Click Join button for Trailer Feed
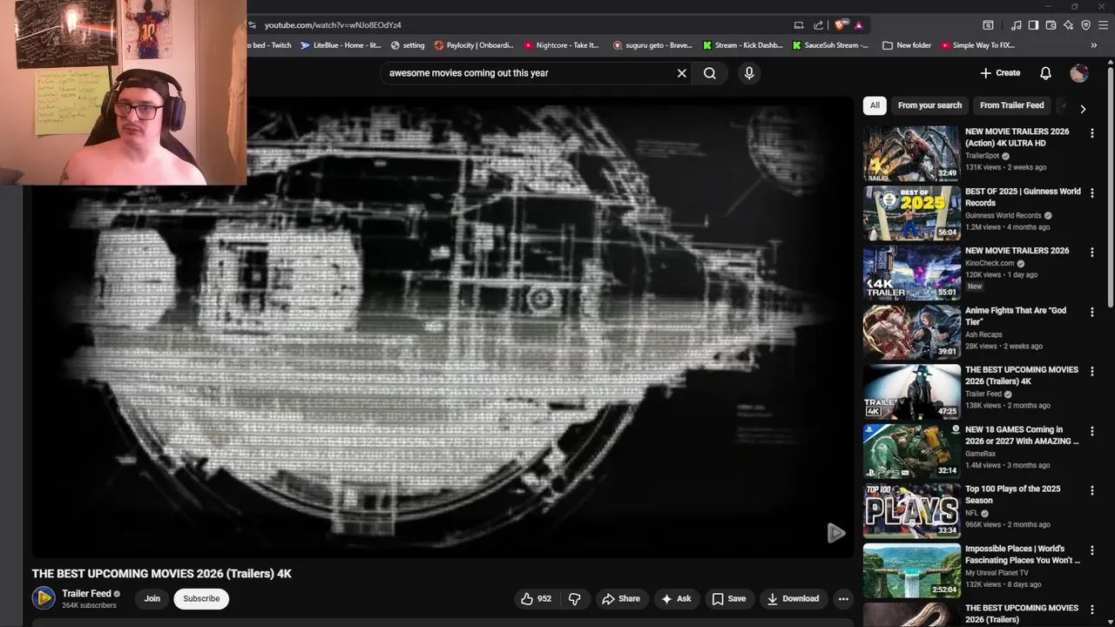This screenshot has width=1115, height=627. 152,598
